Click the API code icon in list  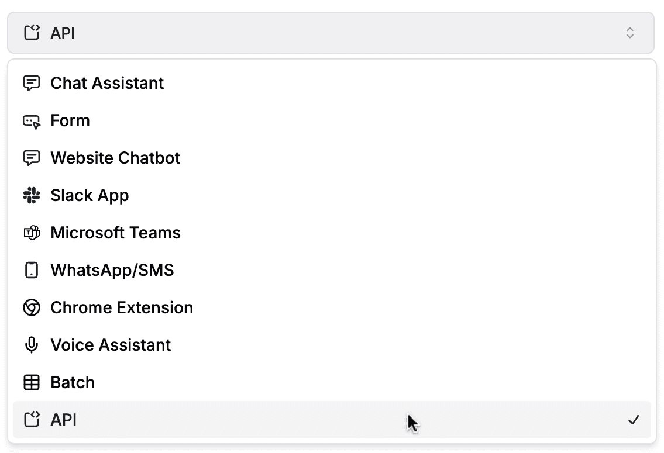point(32,420)
